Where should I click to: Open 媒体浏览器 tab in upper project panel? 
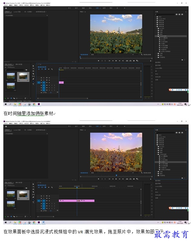(19, 64)
